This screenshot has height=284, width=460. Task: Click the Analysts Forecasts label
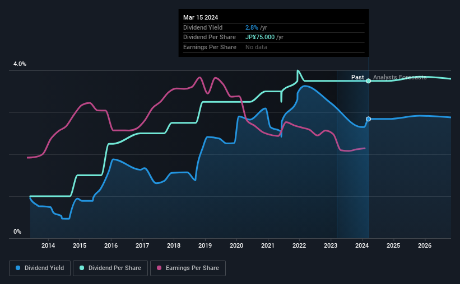(400, 77)
